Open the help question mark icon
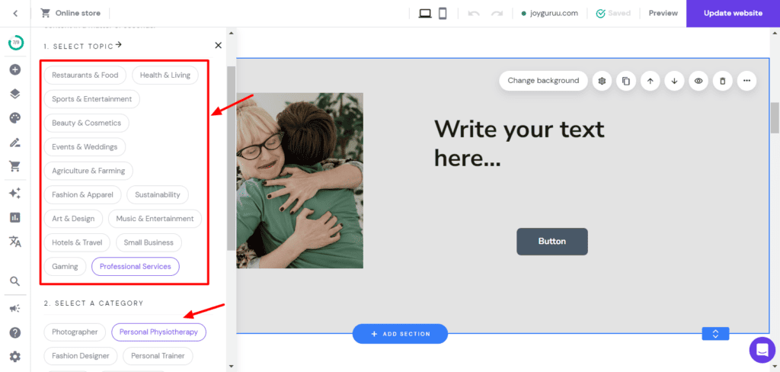This screenshot has width=780, height=372. [x=15, y=332]
